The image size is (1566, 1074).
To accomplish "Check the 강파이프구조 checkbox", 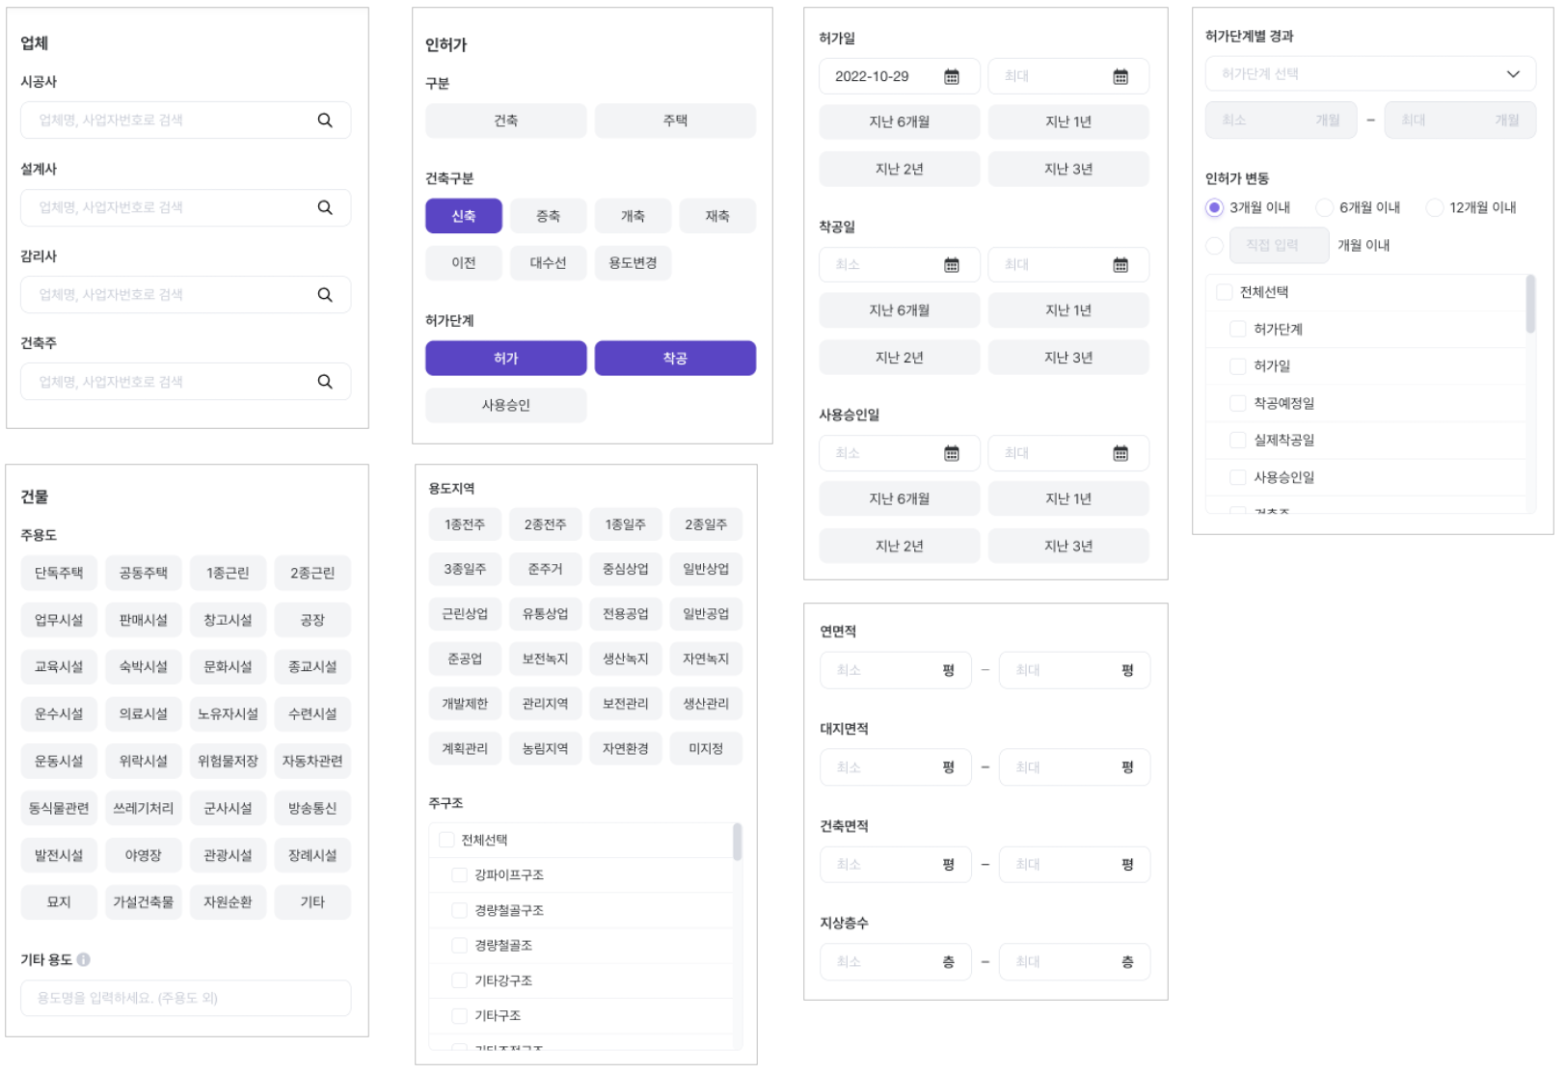I will click(460, 874).
